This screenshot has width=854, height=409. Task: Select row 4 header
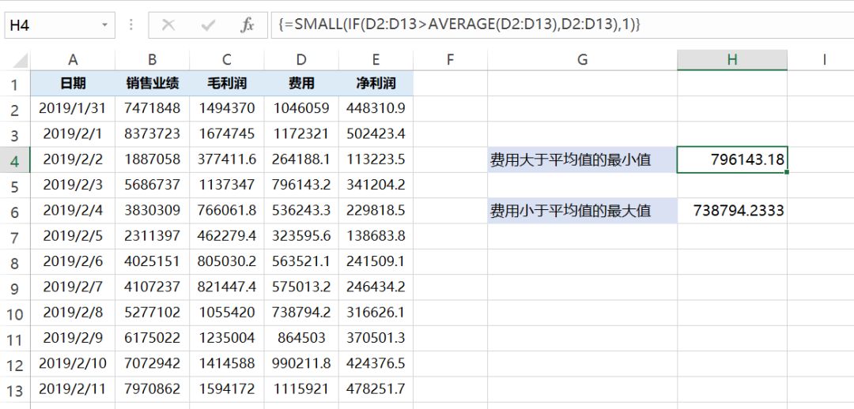coord(15,160)
